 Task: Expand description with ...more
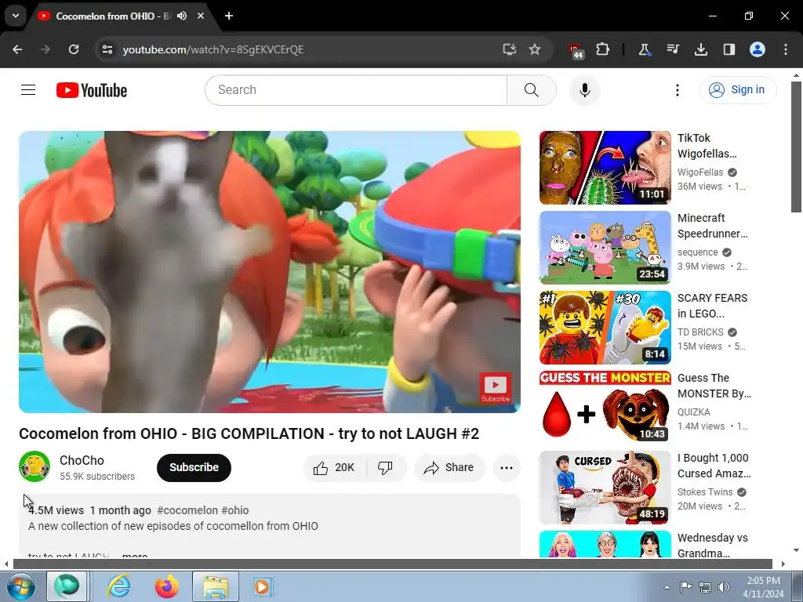coord(135,555)
